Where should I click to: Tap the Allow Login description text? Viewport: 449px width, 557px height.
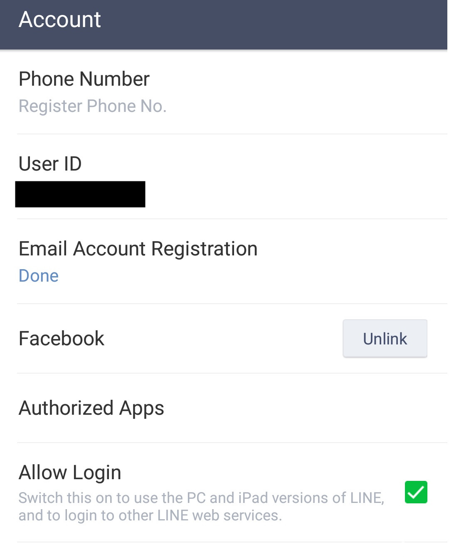click(x=201, y=507)
